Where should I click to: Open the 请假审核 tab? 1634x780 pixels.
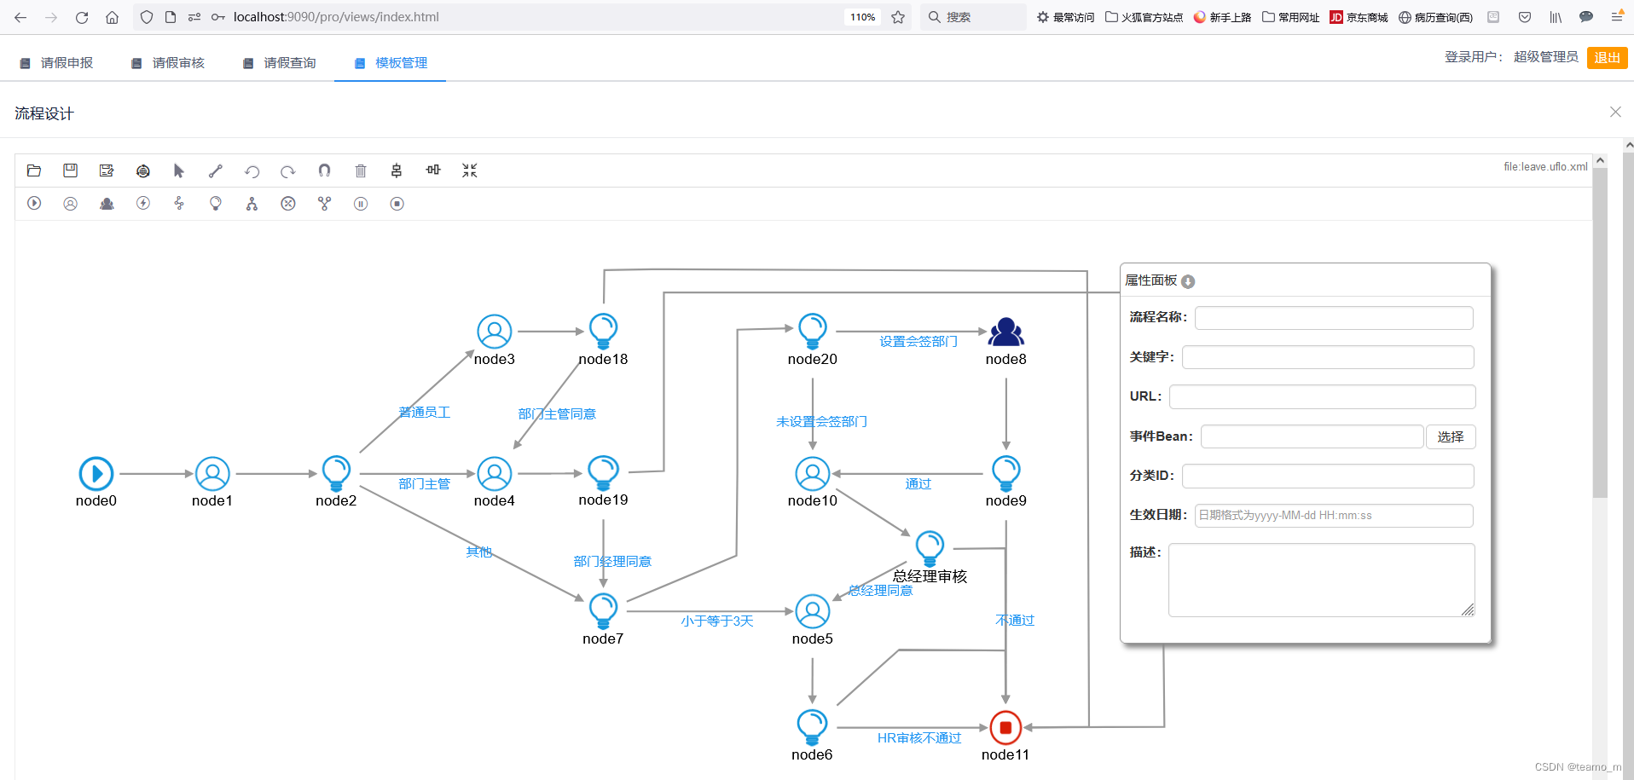click(168, 63)
